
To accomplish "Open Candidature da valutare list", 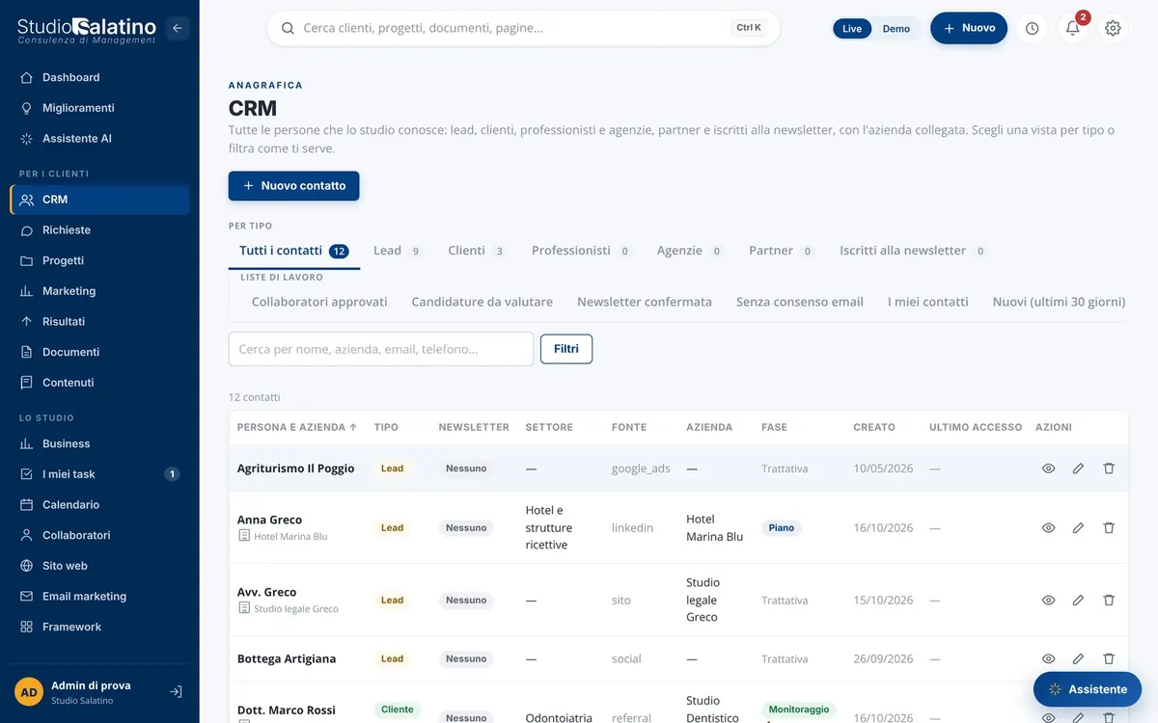I will 482,302.
